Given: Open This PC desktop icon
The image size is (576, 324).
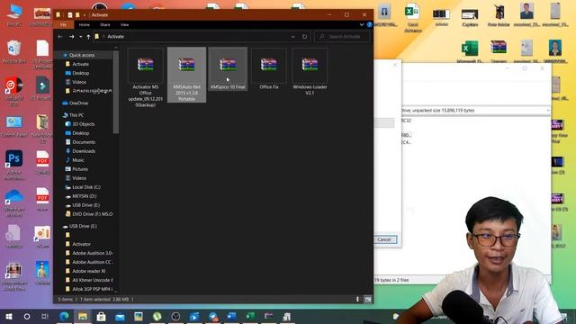Looking at the screenshot, I should pyautogui.click(x=14, y=15).
